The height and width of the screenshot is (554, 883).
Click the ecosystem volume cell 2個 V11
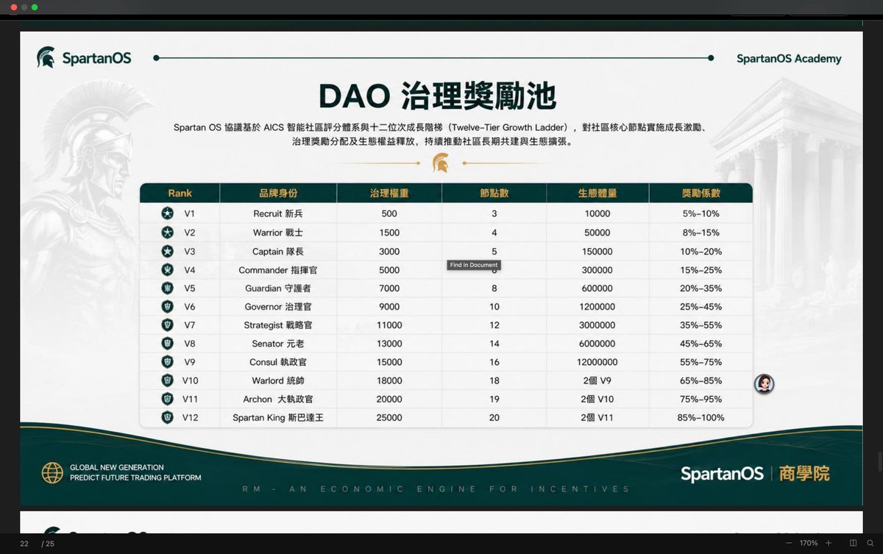pos(597,417)
